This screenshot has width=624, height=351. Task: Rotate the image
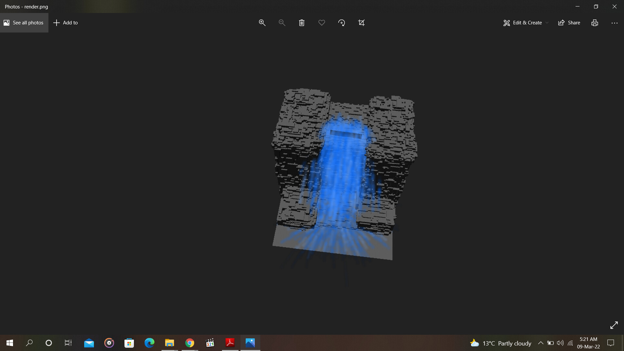[342, 23]
